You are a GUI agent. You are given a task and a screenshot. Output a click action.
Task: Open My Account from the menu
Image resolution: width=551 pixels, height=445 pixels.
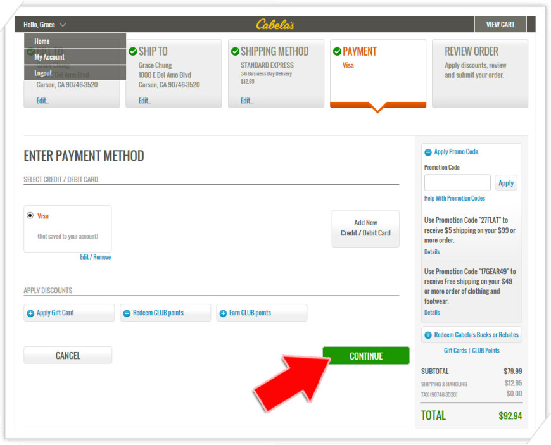(75, 57)
